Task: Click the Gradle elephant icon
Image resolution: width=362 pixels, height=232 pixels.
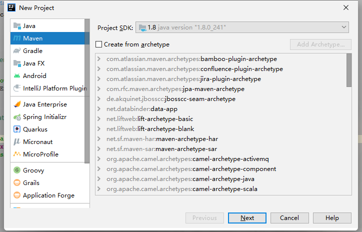Action: pyautogui.click(x=17, y=50)
